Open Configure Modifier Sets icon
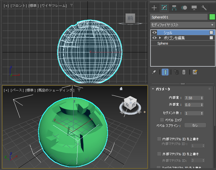Screen dimensions: 216x170 point(195,72)
